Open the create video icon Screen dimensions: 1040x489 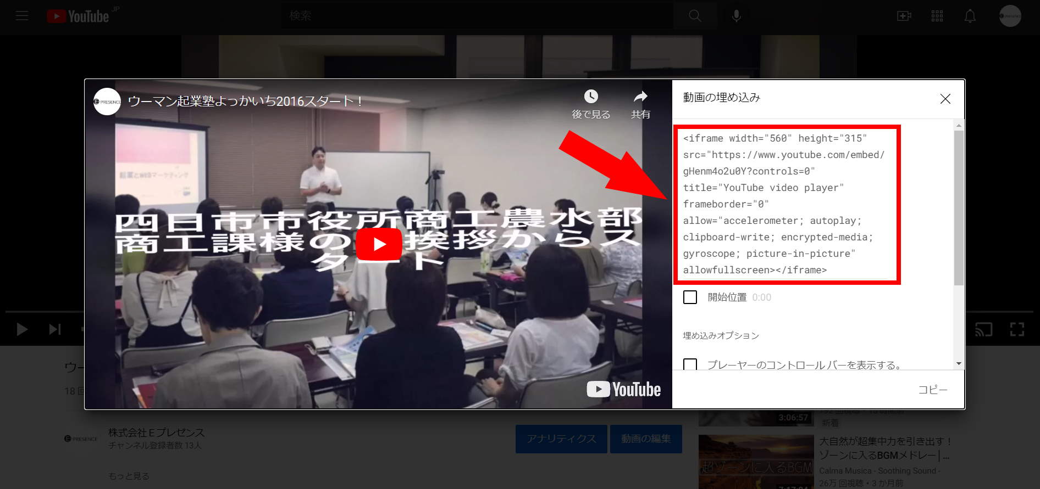click(904, 16)
